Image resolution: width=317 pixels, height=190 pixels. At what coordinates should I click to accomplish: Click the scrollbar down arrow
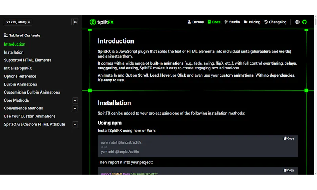pos(315,173)
